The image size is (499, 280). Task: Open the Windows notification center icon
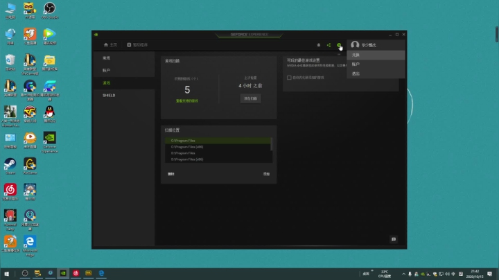click(x=490, y=274)
